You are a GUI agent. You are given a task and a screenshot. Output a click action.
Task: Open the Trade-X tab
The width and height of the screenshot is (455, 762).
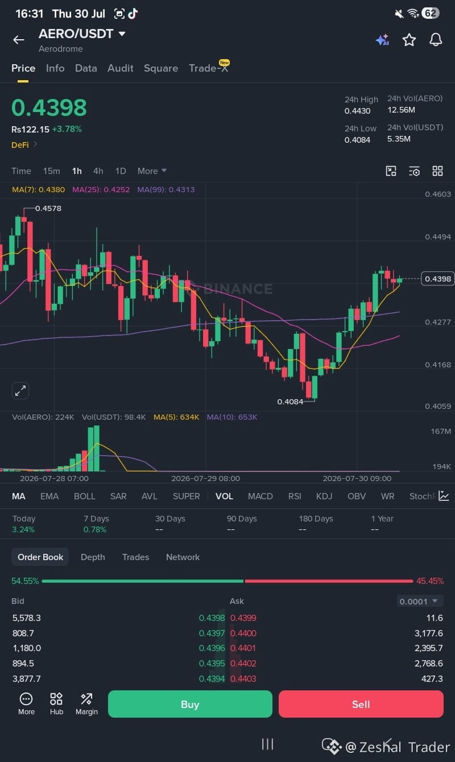point(209,68)
